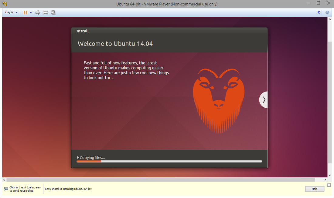This screenshot has height=198, width=334.
Task: Send Ctrl+Alt+Del to the virtual machine
Action: [x=37, y=12]
